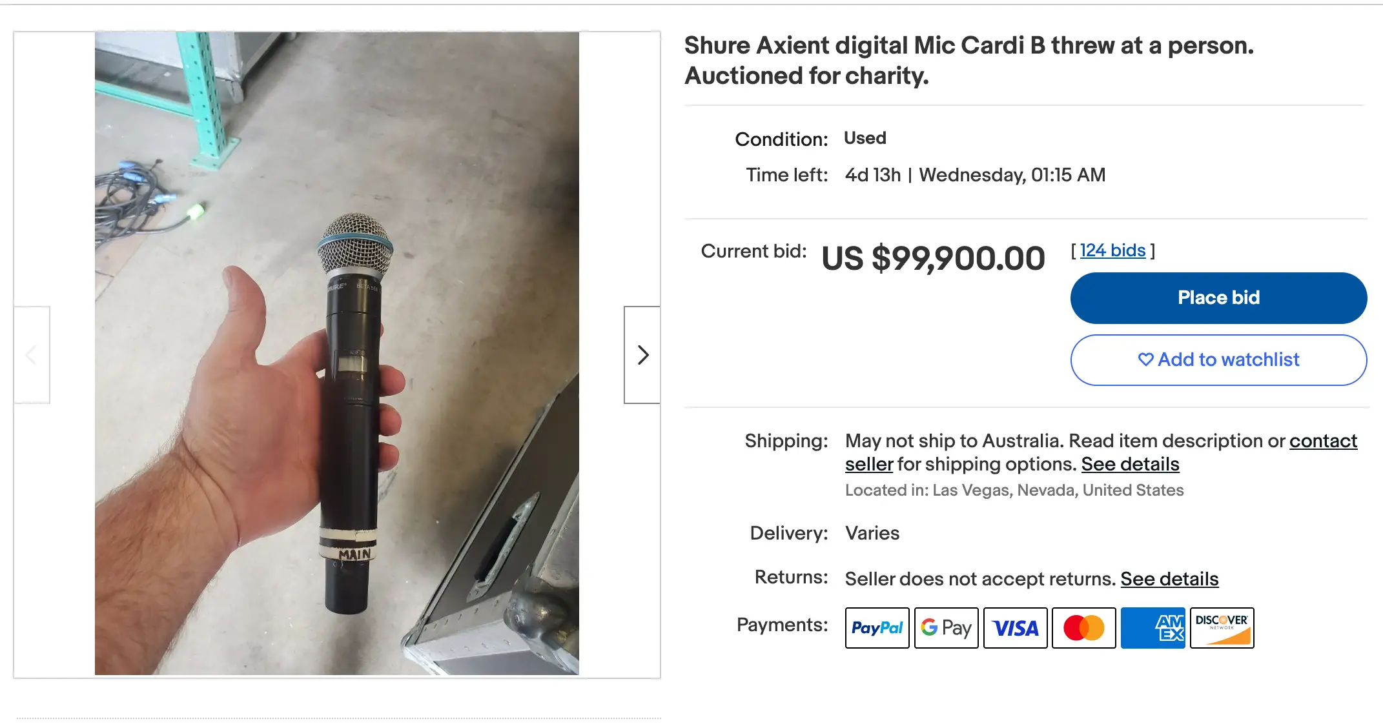The image size is (1383, 728).
Task: Click the Discover card icon
Action: (x=1222, y=628)
